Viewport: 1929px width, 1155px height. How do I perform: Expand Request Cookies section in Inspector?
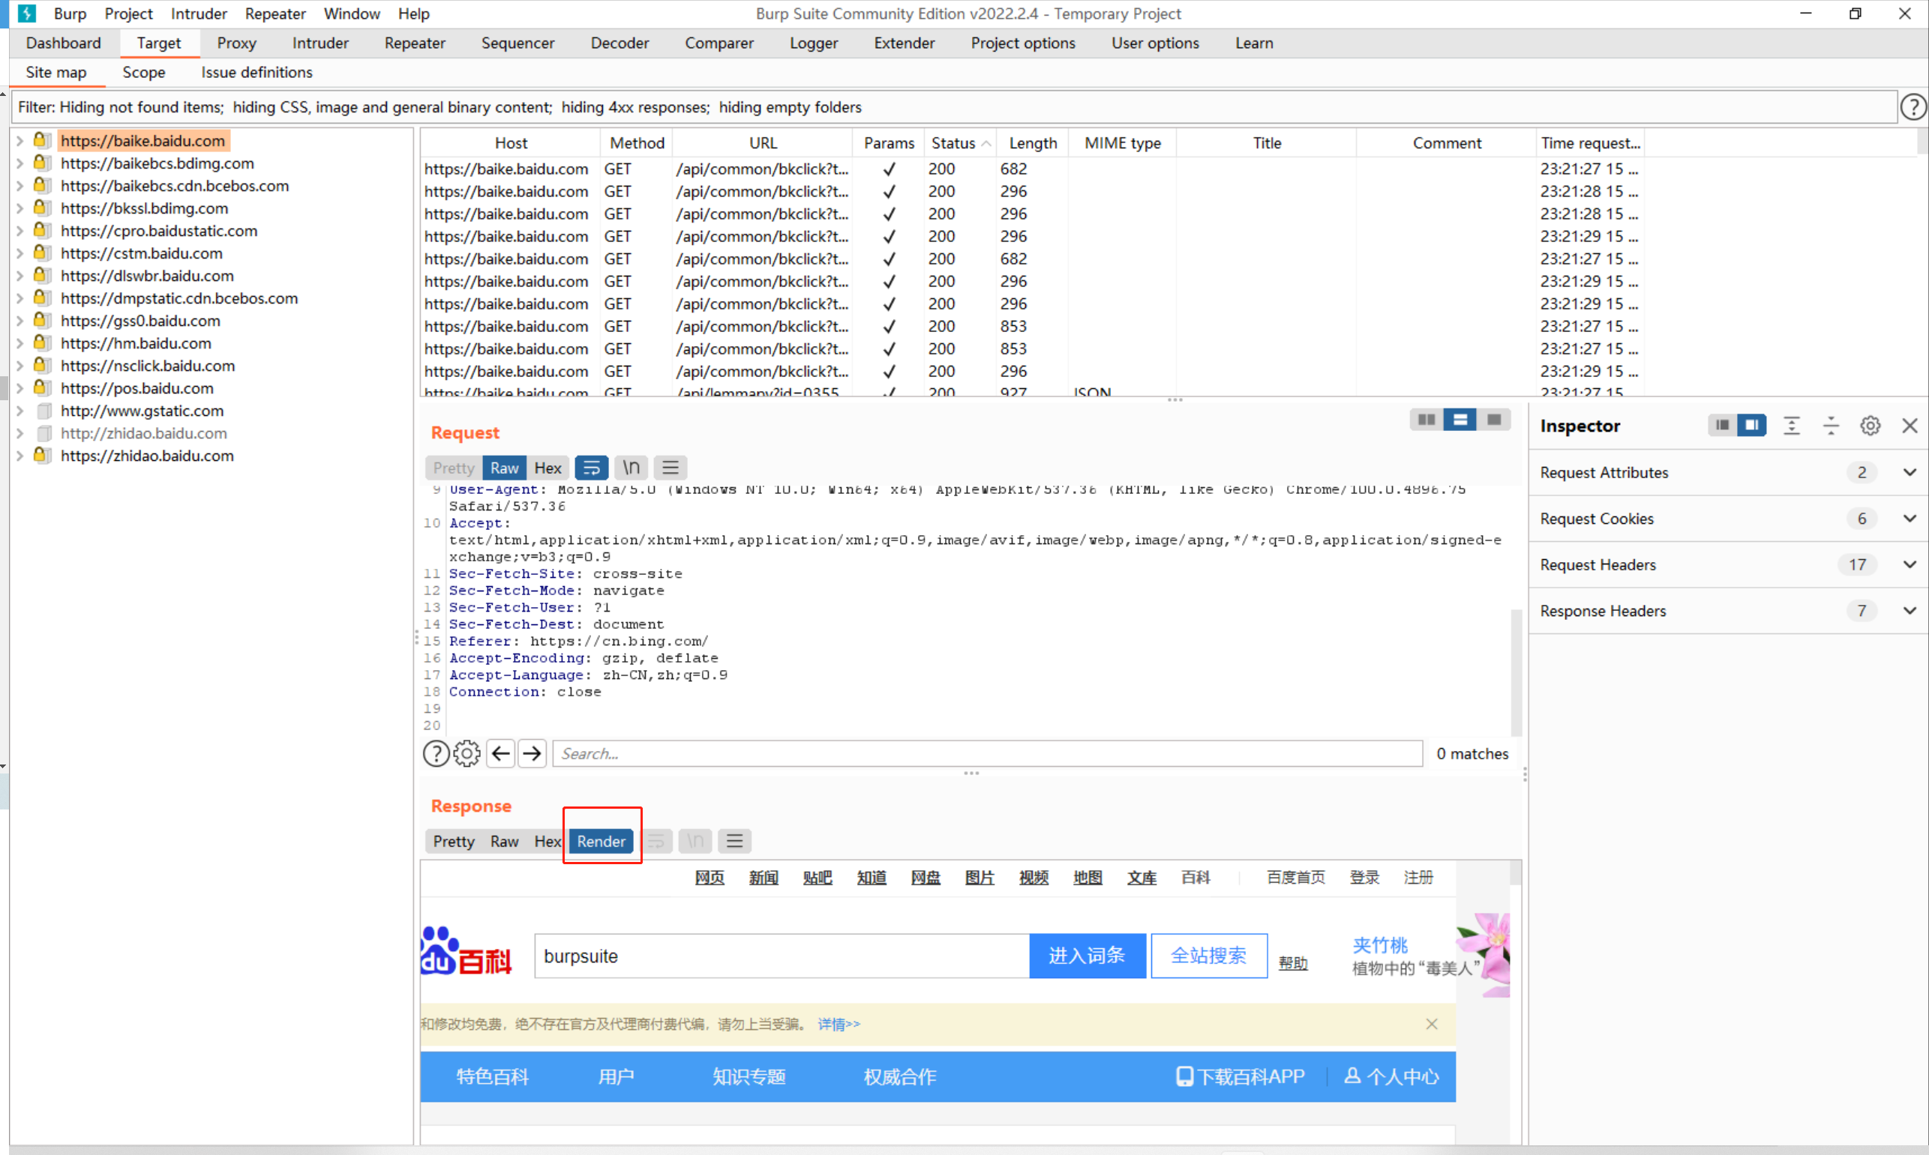point(1909,519)
